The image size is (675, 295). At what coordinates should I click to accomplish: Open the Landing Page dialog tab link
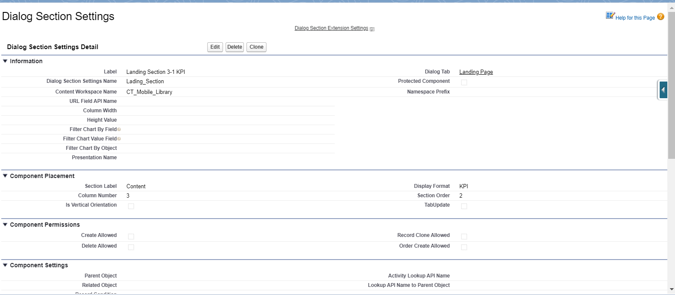point(476,72)
